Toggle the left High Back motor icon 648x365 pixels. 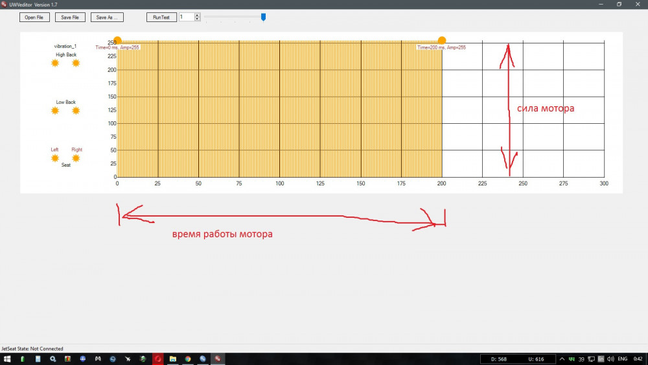(x=55, y=63)
